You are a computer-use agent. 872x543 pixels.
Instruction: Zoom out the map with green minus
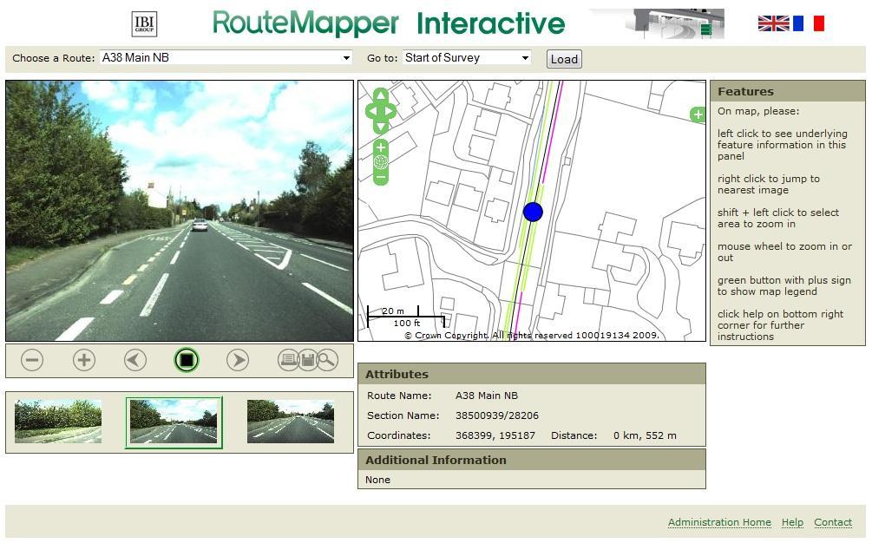tap(380, 178)
